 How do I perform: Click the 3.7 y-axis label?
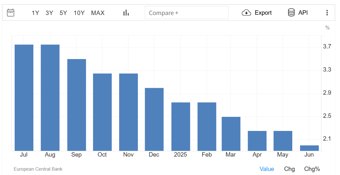pyautogui.click(x=327, y=47)
